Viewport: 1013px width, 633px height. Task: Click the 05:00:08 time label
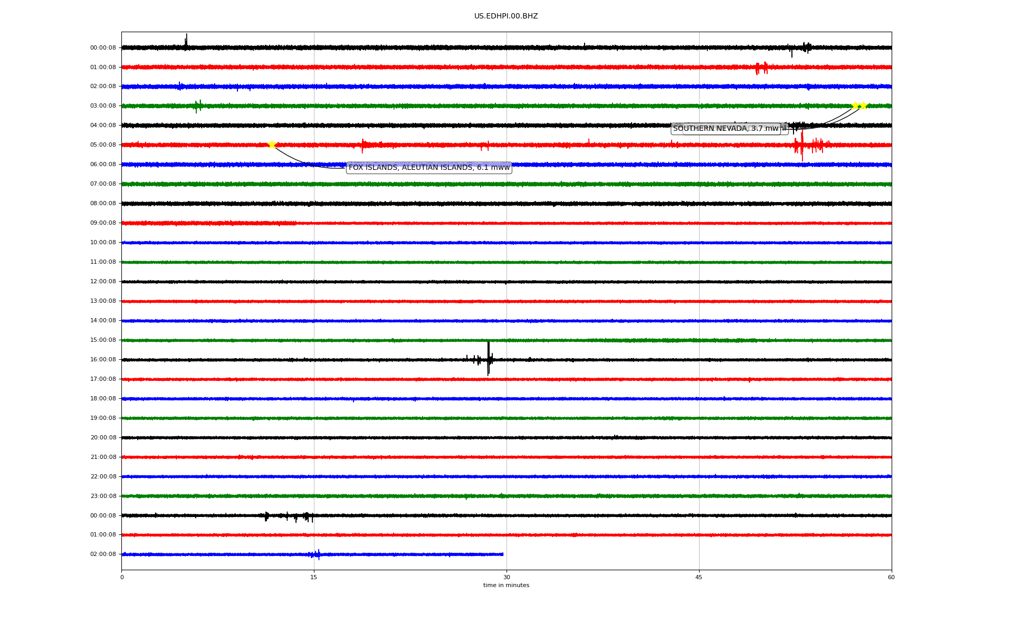[x=103, y=145]
